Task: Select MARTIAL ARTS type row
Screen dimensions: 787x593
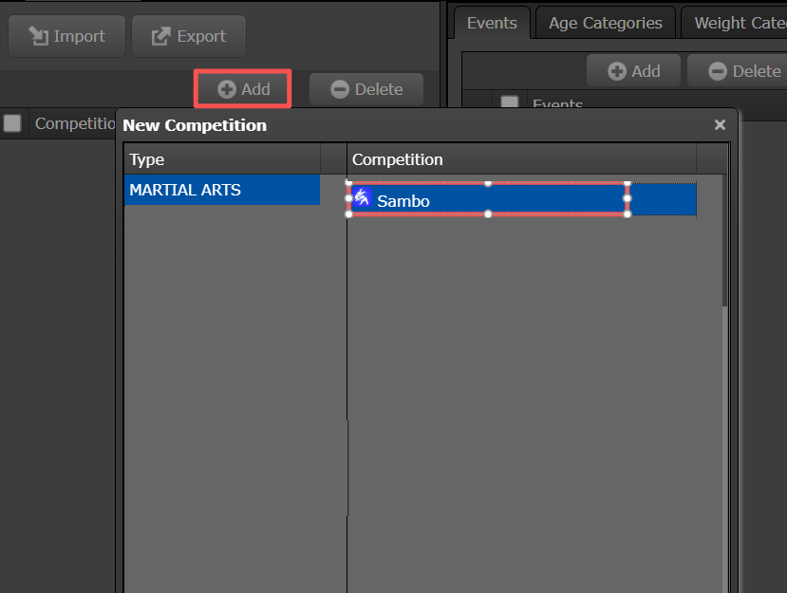Action: point(222,190)
